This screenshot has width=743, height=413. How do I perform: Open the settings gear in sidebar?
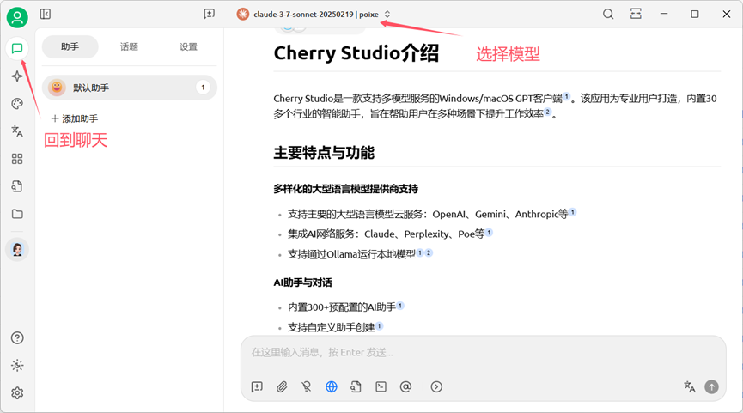(x=17, y=392)
